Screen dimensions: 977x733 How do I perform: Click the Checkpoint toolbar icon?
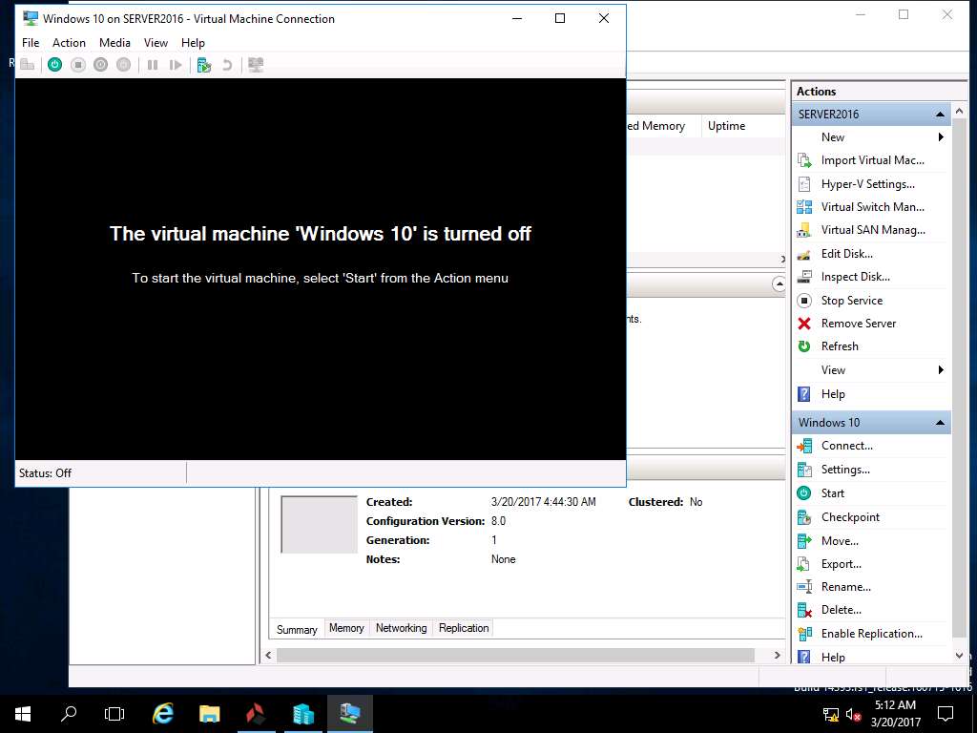(204, 65)
